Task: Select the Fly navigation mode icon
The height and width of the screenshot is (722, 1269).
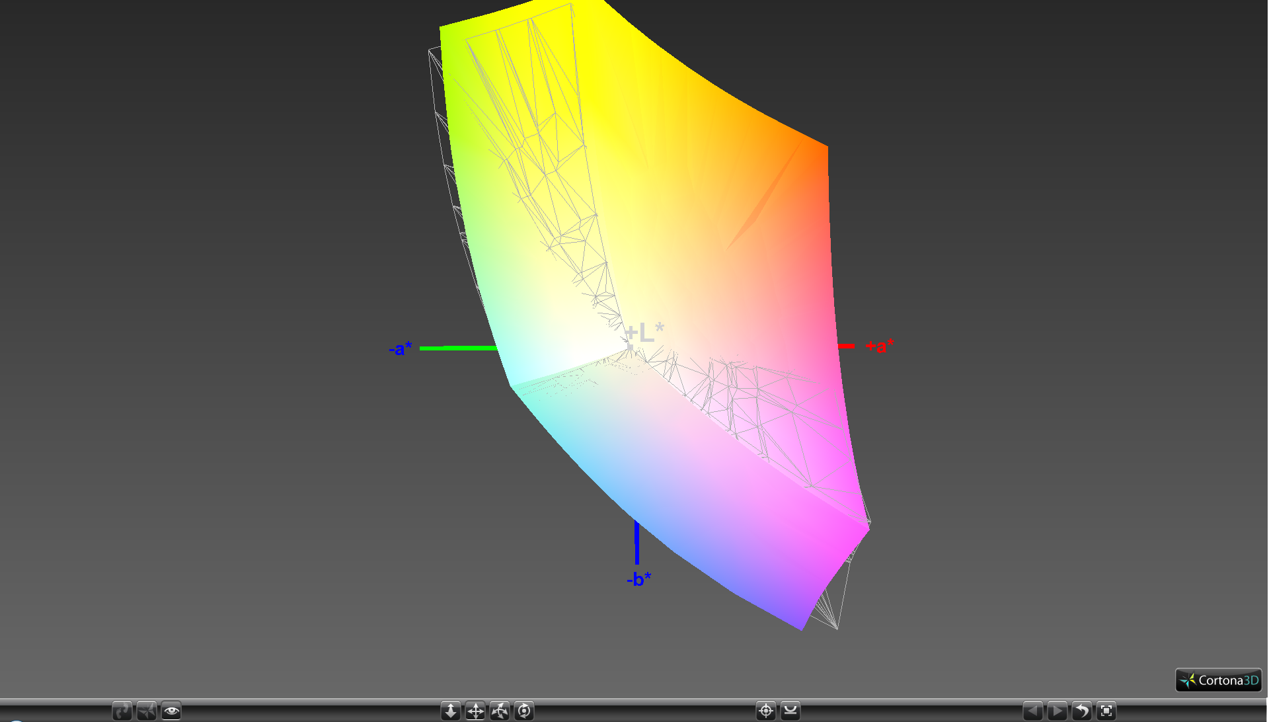Action: click(x=147, y=711)
